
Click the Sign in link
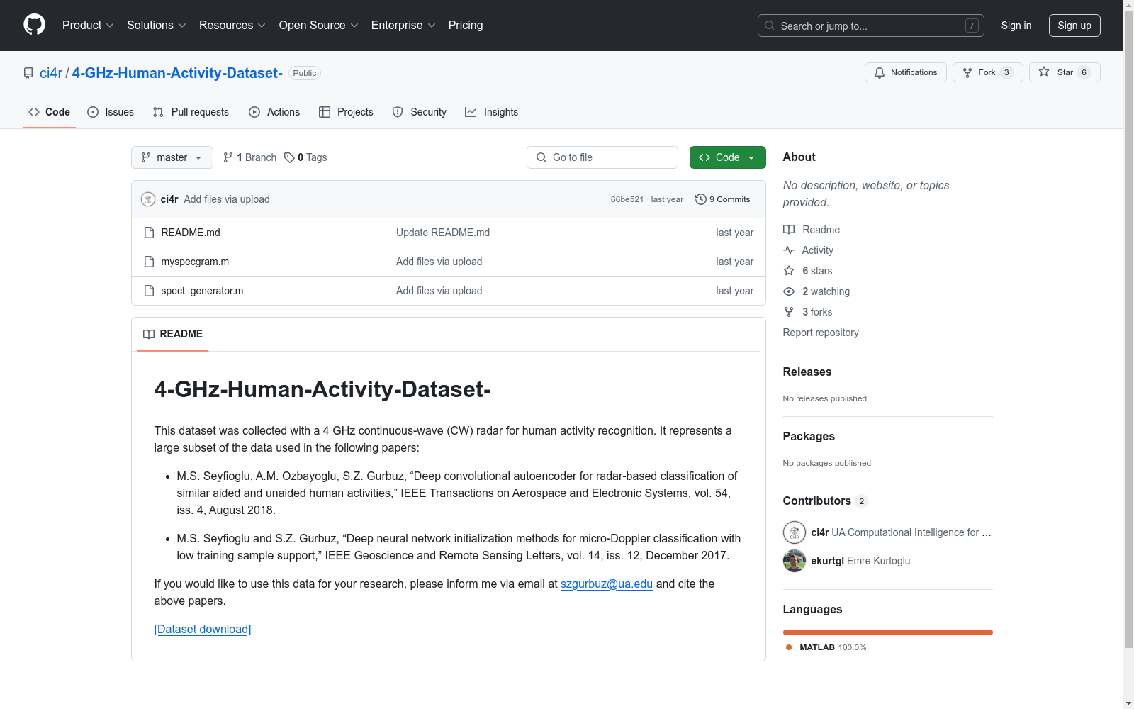1016,26
